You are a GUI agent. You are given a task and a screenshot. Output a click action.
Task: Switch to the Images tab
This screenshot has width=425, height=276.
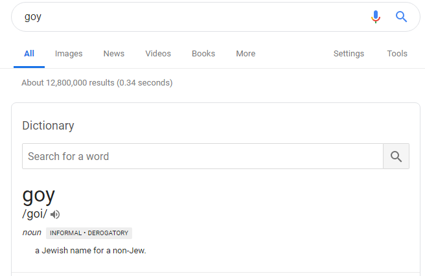pos(69,54)
